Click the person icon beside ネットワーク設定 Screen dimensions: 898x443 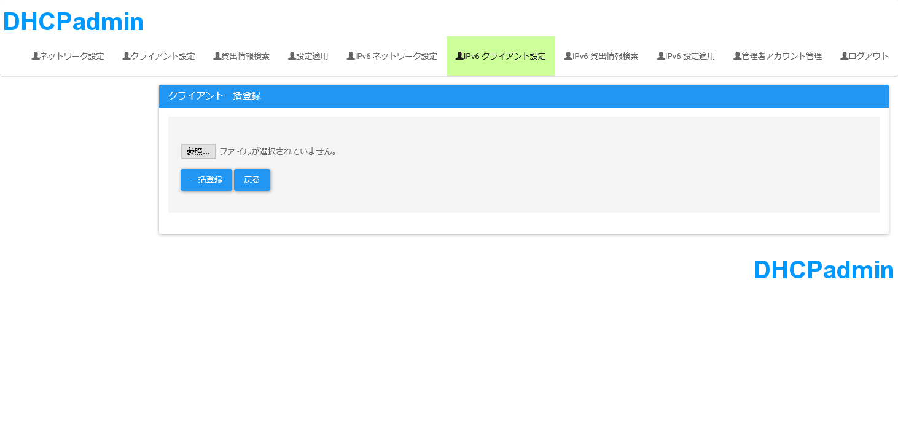click(36, 56)
